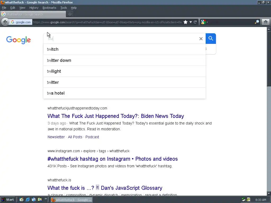The width and height of the screenshot is (271, 203).
Task: Click the google.com site identity button
Action: click(x=21, y=22)
